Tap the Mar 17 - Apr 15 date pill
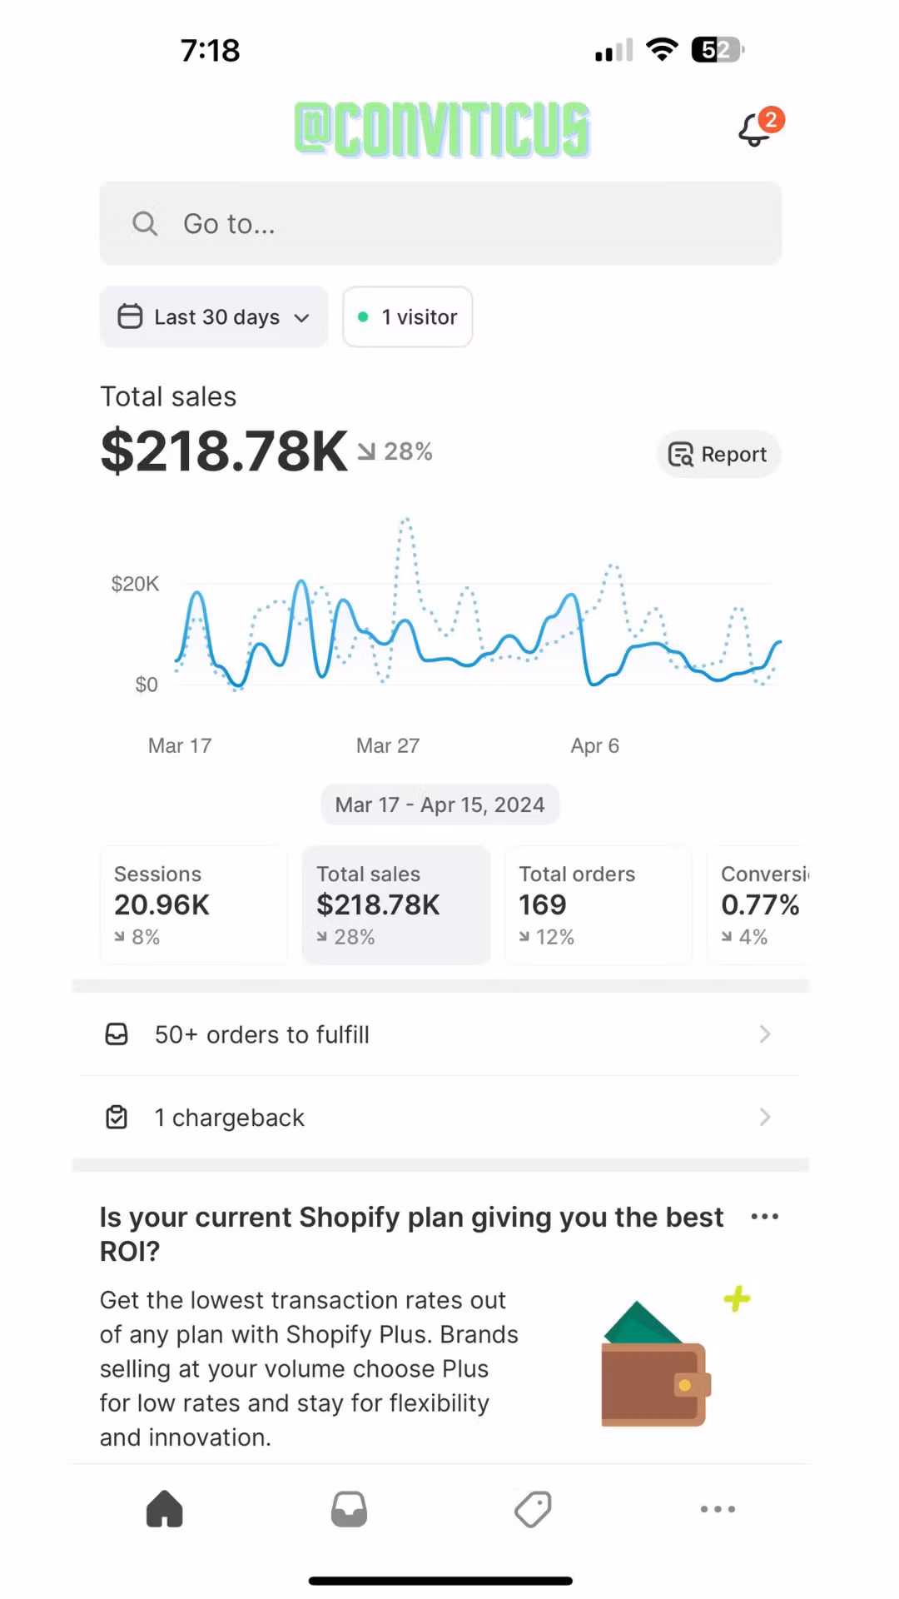This screenshot has width=899, height=1599. click(x=440, y=804)
